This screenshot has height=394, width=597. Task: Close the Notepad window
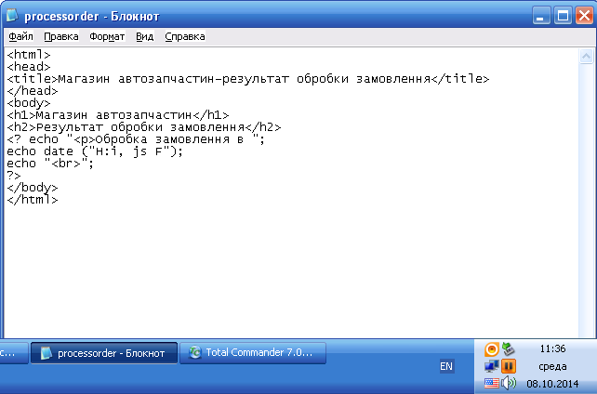click(x=584, y=16)
